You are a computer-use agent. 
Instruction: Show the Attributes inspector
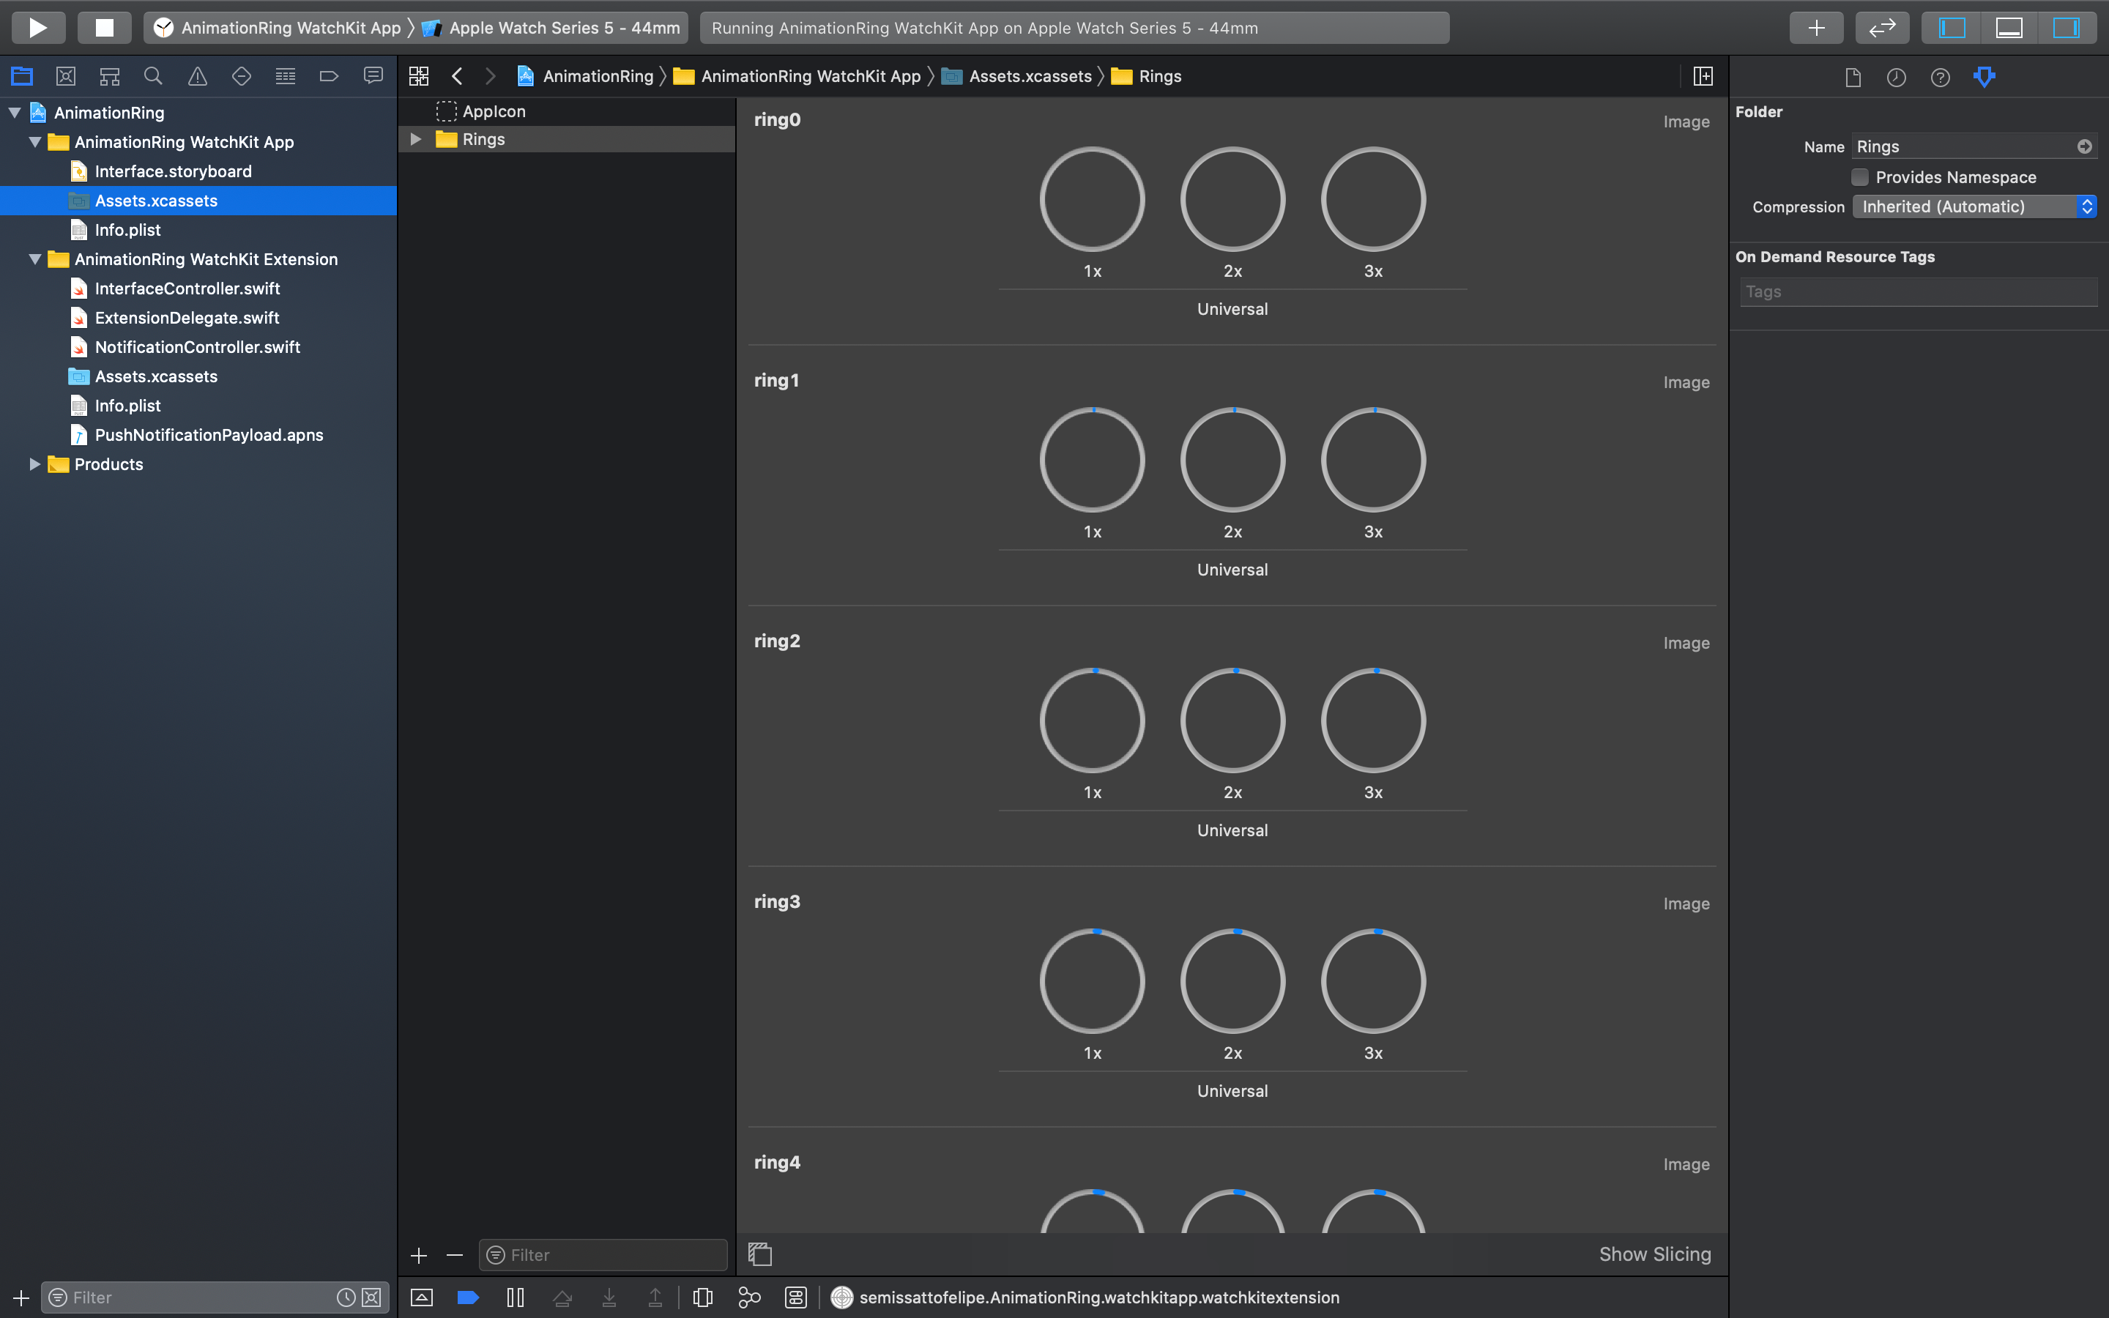point(1985,78)
